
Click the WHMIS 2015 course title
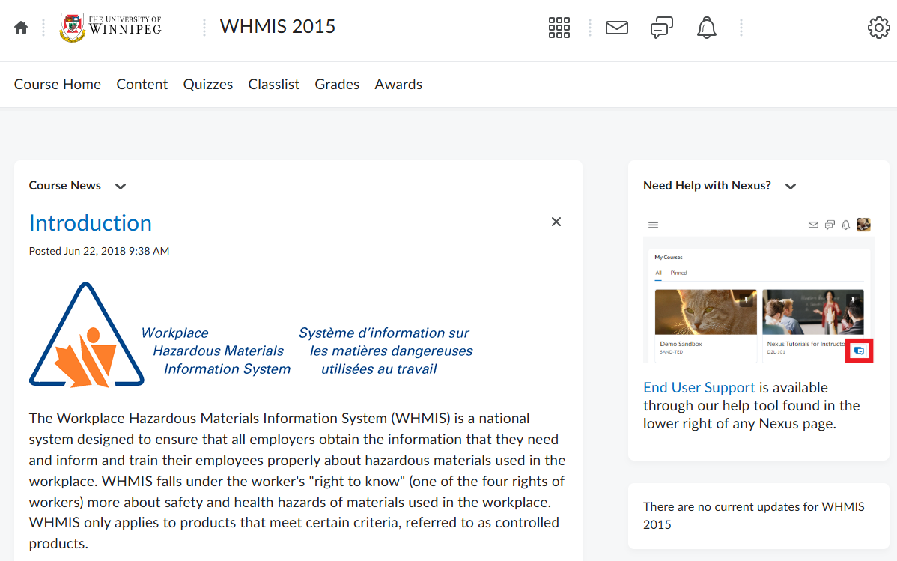[278, 26]
